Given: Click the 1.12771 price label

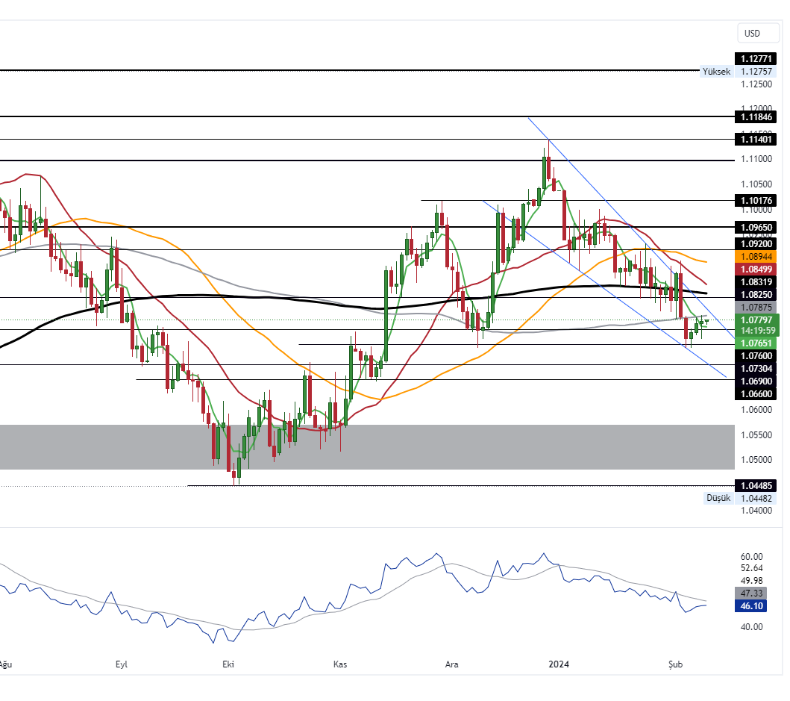Looking at the screenshot, I should (756, 59).
